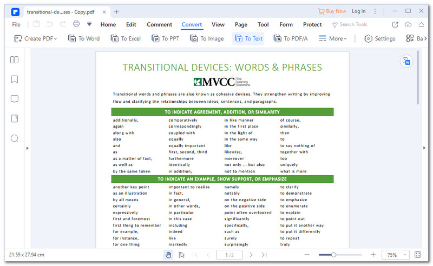This screenshot has width=433, height=266.
Task: Click the Buy Now link
Action: 332,11
